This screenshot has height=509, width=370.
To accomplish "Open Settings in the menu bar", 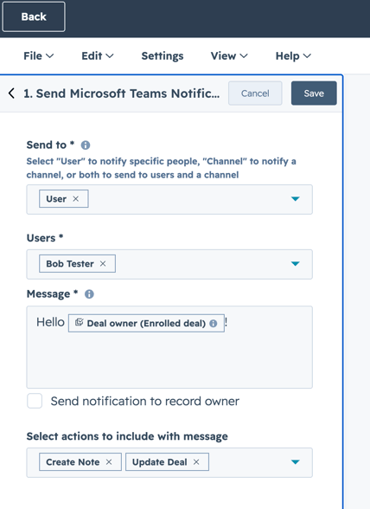I will (163, 55).
